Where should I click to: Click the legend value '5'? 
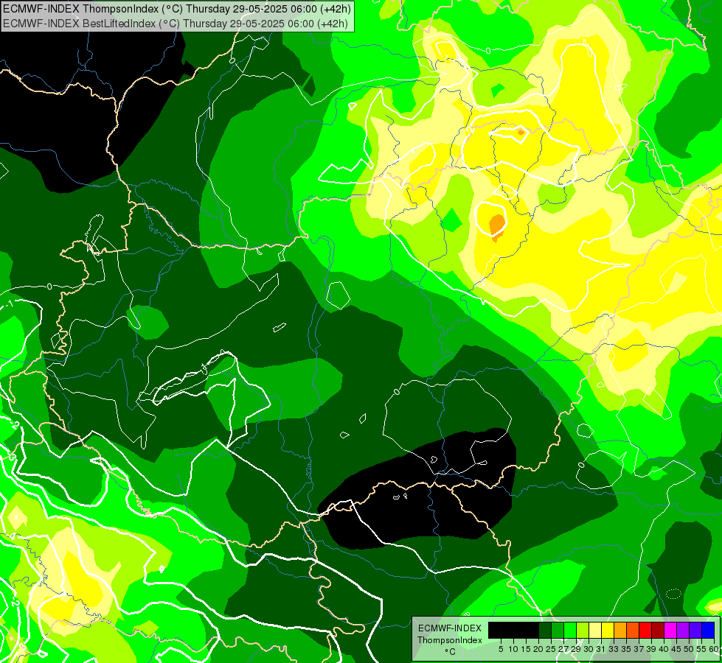tap(501, 649)
